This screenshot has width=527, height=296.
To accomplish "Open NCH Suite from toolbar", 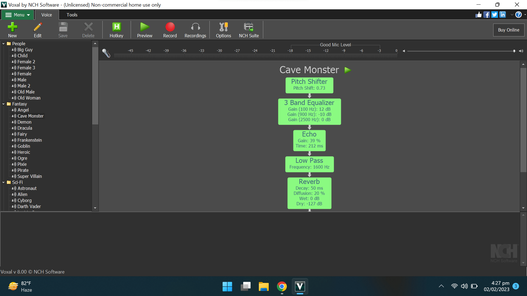I will pyautogui.click(x=249, y=30).
